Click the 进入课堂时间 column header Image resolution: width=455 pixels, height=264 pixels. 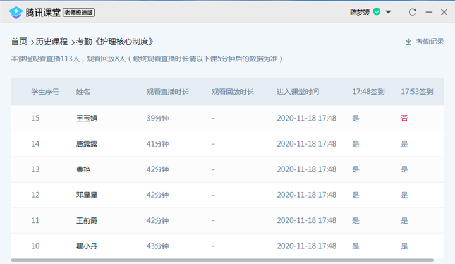(x=298, y=92)
